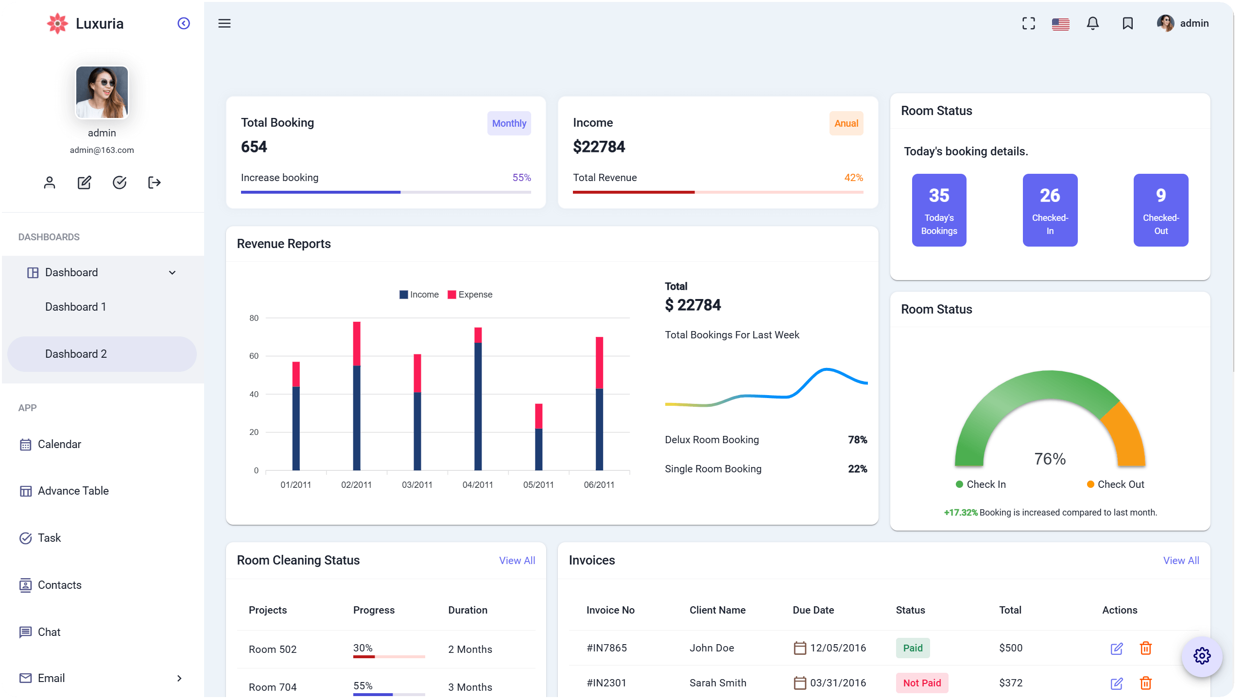Click View All on Room Cleaning Status
Screen dimensions: 1244x699
[517, 560]
